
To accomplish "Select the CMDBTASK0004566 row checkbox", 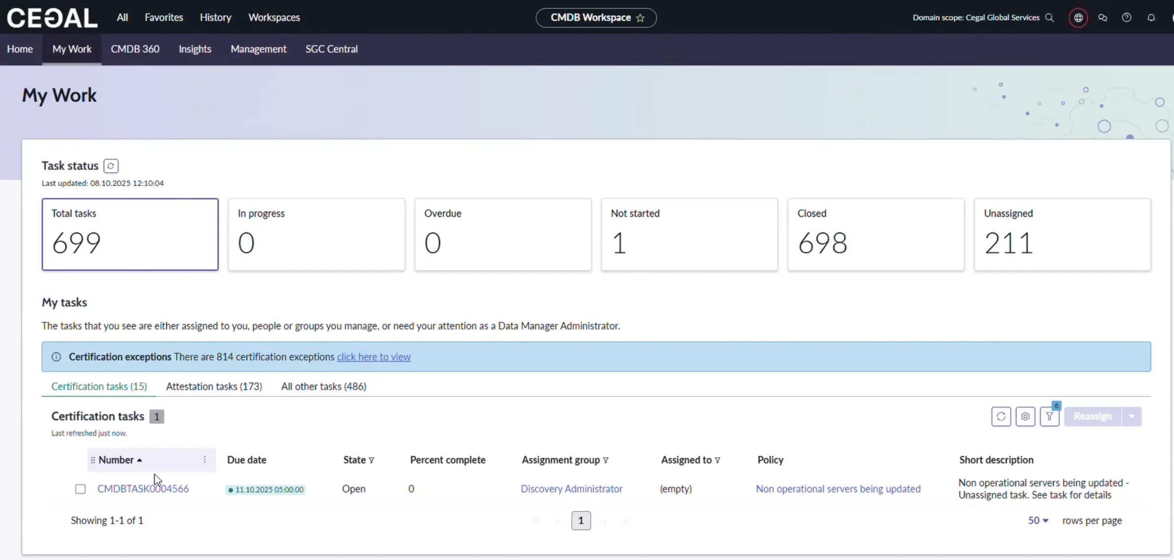I will pos(80,489).
